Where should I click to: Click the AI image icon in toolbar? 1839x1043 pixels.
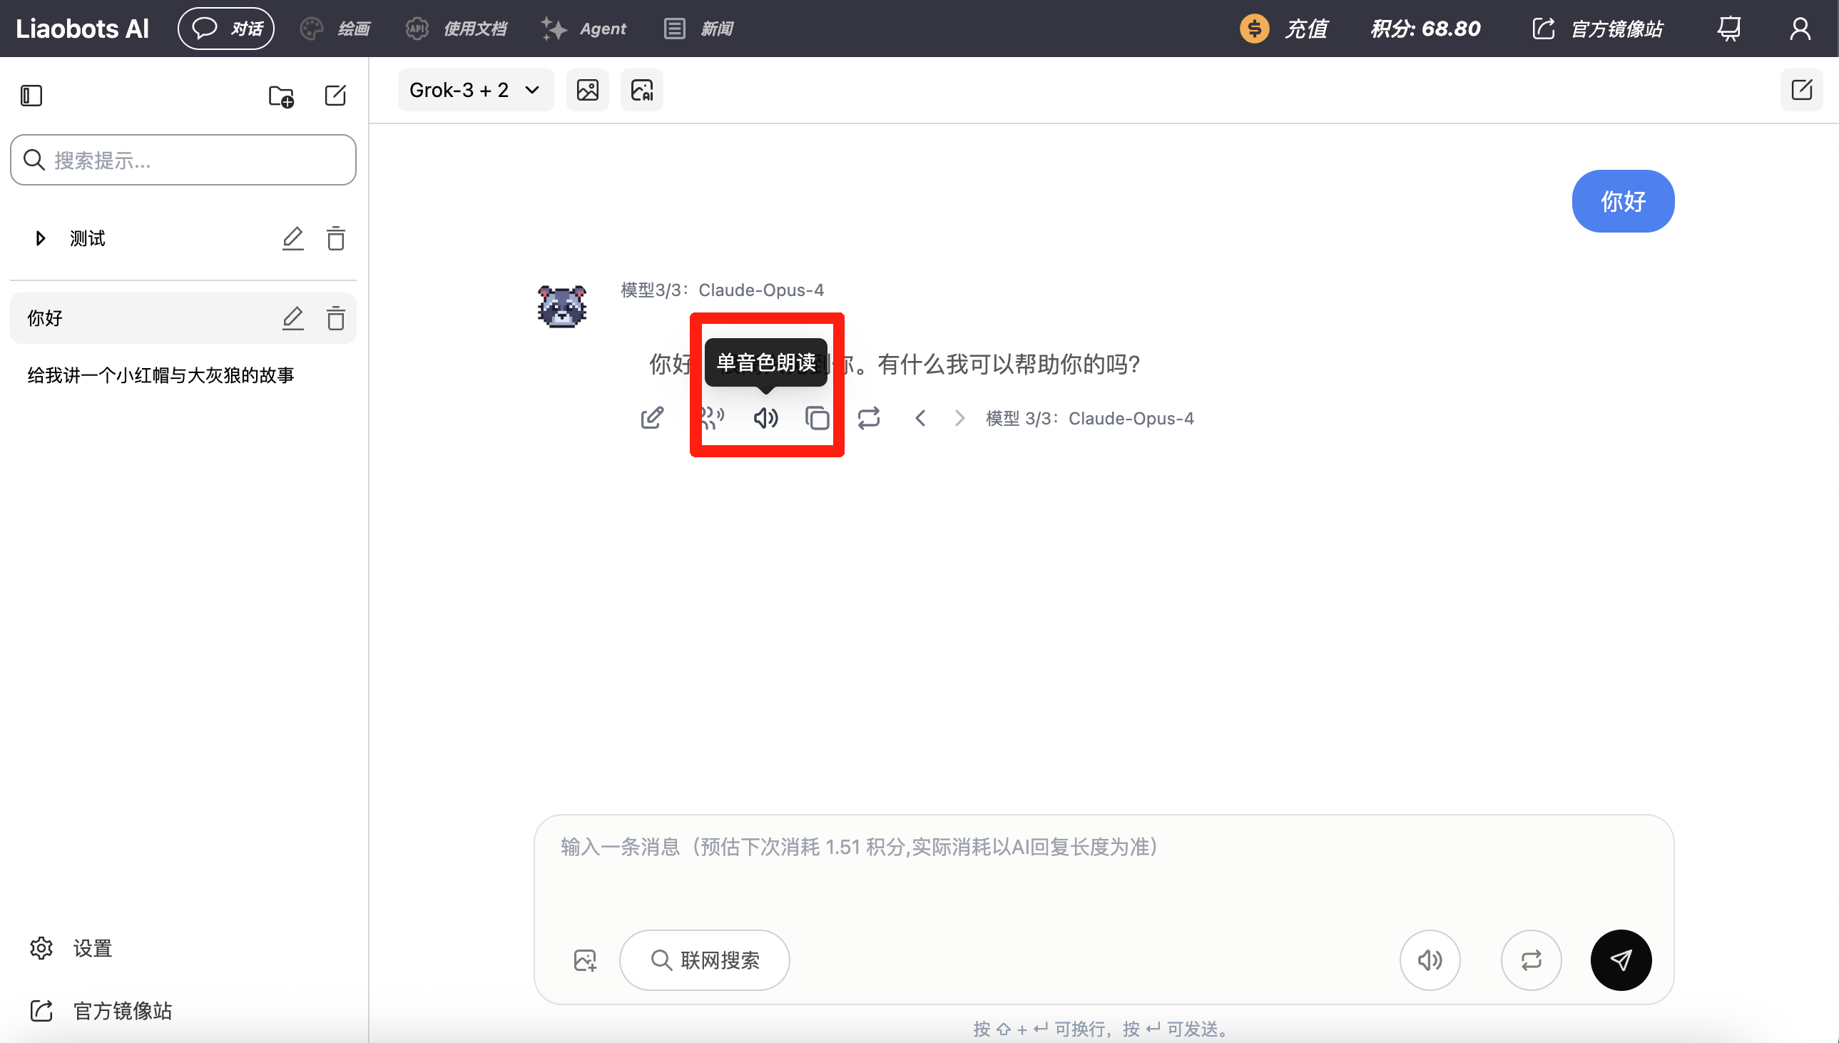coord(641,91)
